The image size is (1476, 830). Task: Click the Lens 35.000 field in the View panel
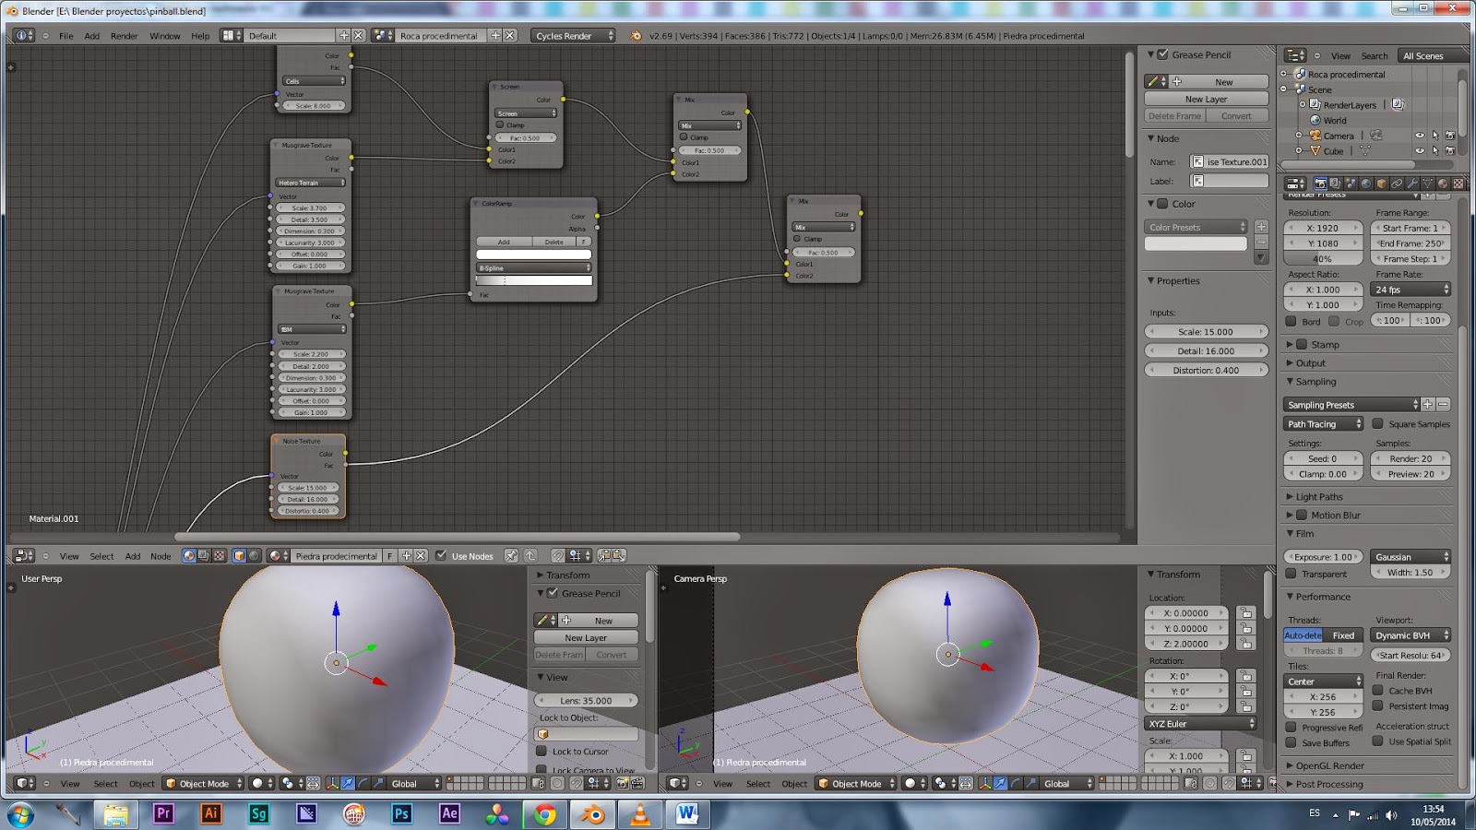coord(584,700)
